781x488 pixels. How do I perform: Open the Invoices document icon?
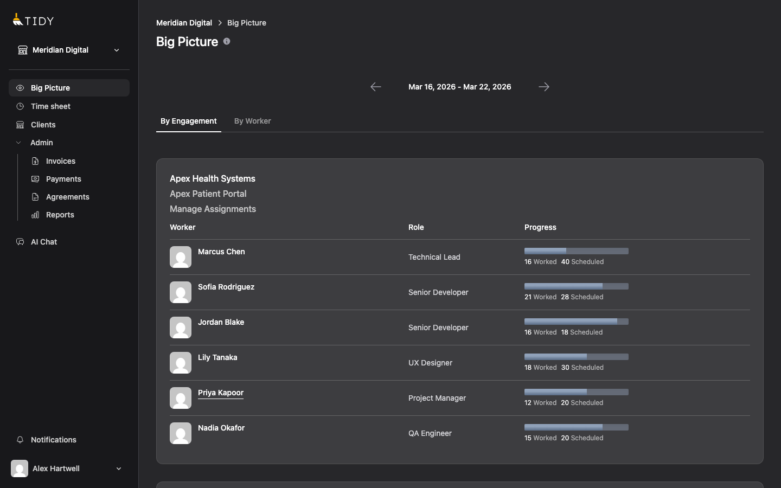pyautogui.click(x=35, y=161)
